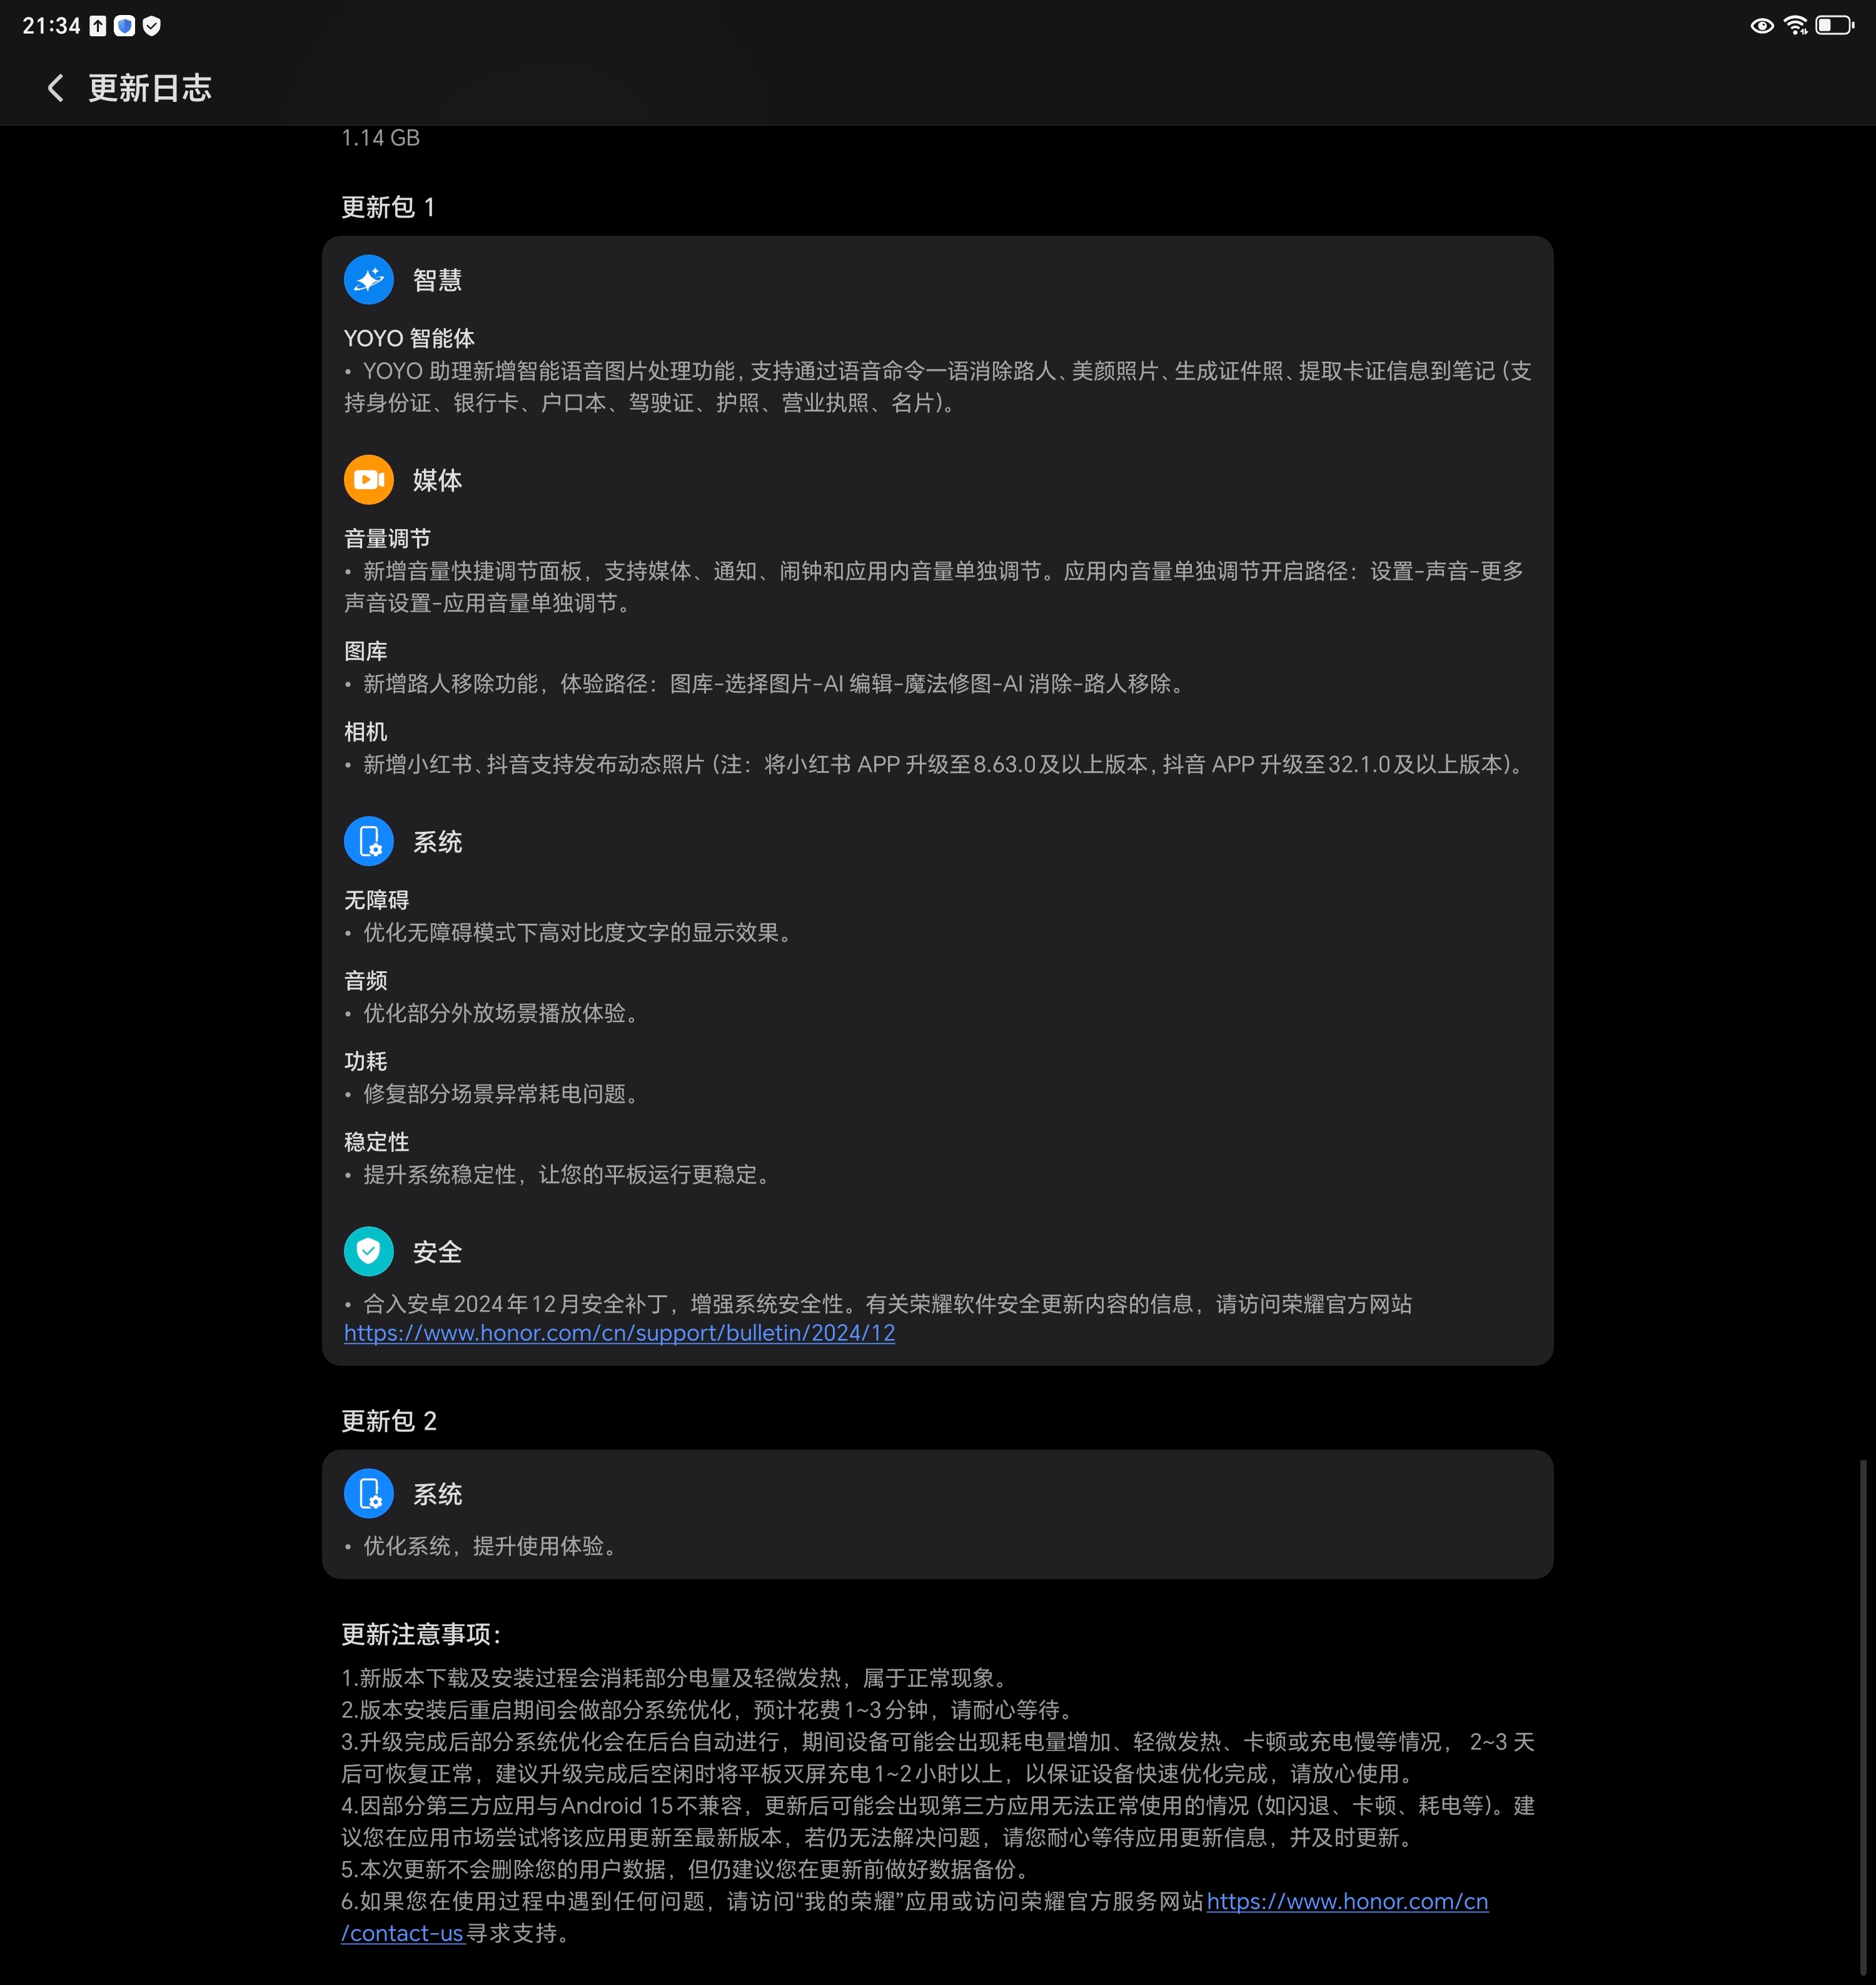Image resolution: width=1876 pixels, height=1985 pixels.
Task: Click the 智慧 sparkle icon
Action: tap(368, 280)
